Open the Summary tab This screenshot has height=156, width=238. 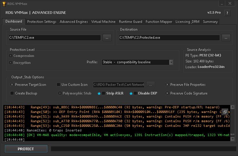210,22
